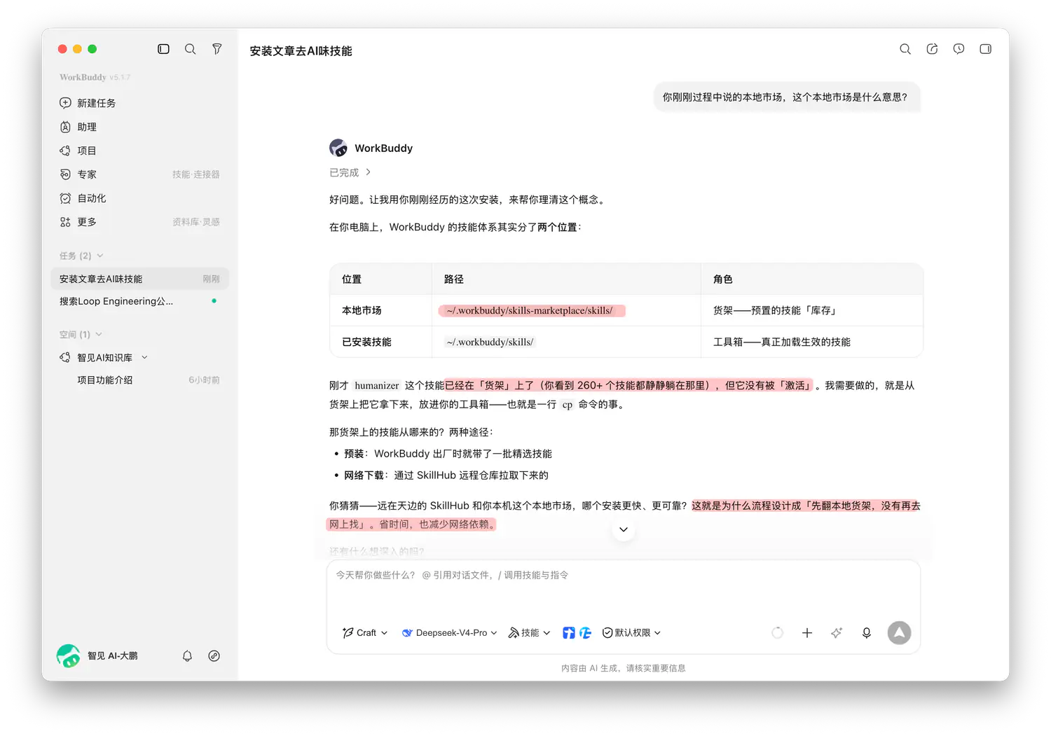Collapse the 空间 (1) section
This screenshot has height=736, width=1051.
81,334
